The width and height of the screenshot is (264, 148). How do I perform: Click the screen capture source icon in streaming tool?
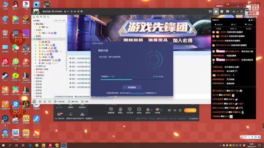[111, 110]
